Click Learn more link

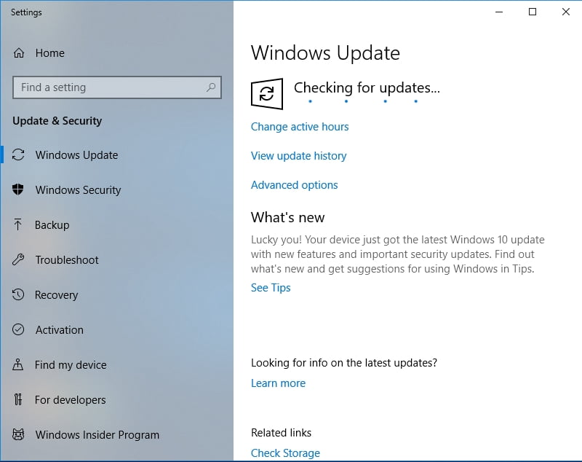click(x=278, y=383)
